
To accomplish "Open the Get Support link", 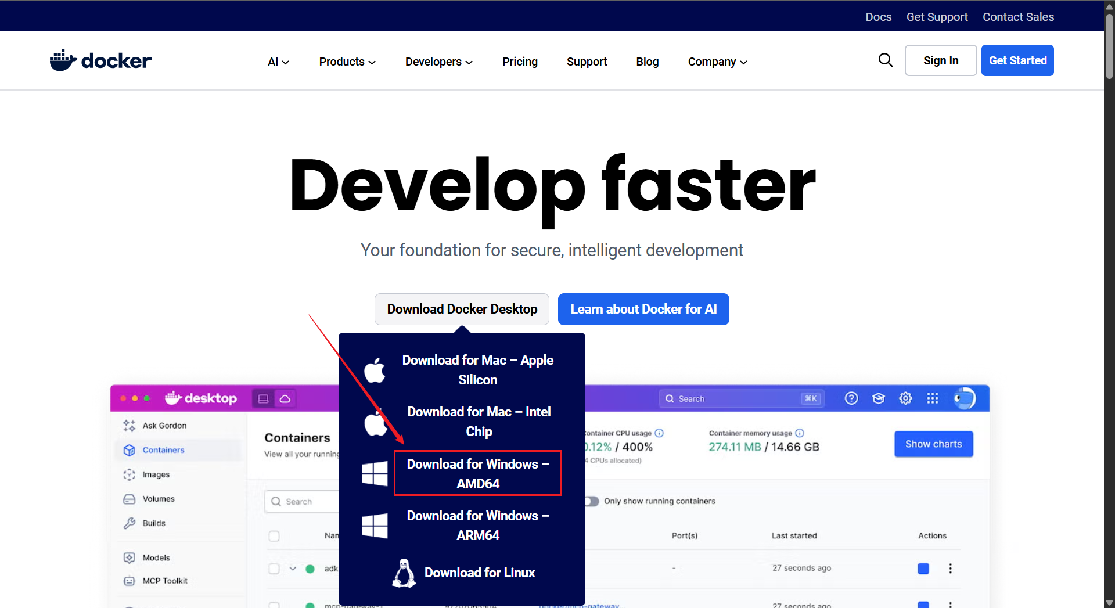I will (x=937, y=17).
